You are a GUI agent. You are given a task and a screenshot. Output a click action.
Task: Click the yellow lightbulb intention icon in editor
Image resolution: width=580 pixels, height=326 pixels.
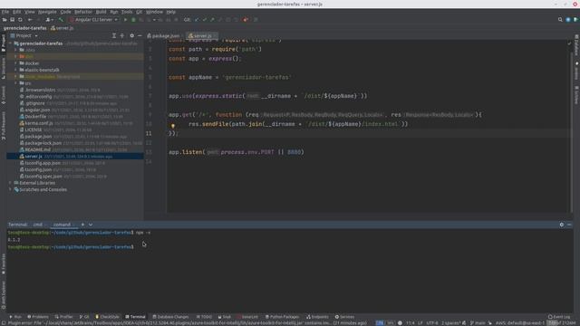click(173, 126)
